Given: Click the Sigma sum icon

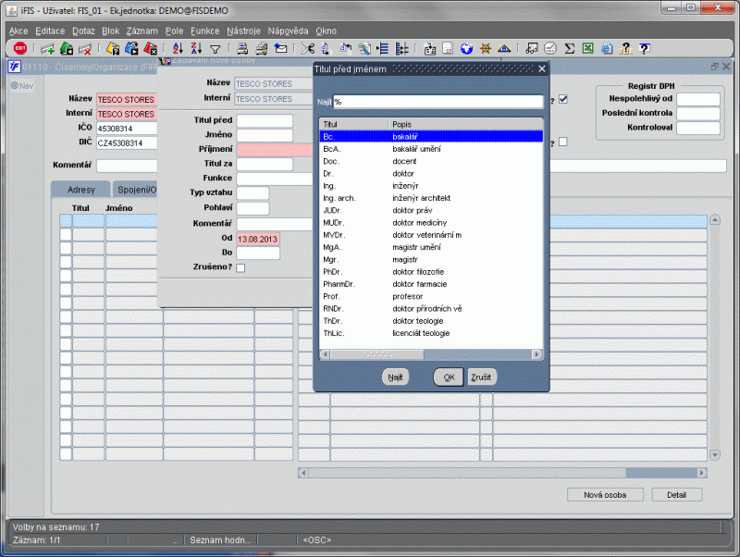Looking at the screenshot, I should tap(569, 48).
